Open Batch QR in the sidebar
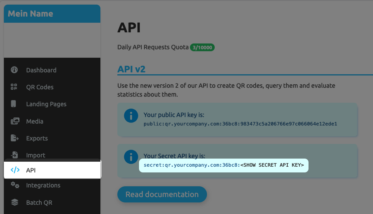The image size is (373, 214). [x=52, y=202]
